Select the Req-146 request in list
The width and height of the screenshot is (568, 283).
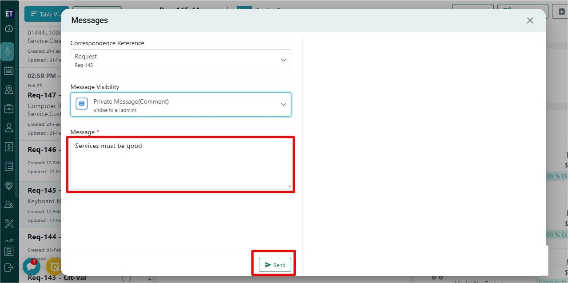[42, 150]
